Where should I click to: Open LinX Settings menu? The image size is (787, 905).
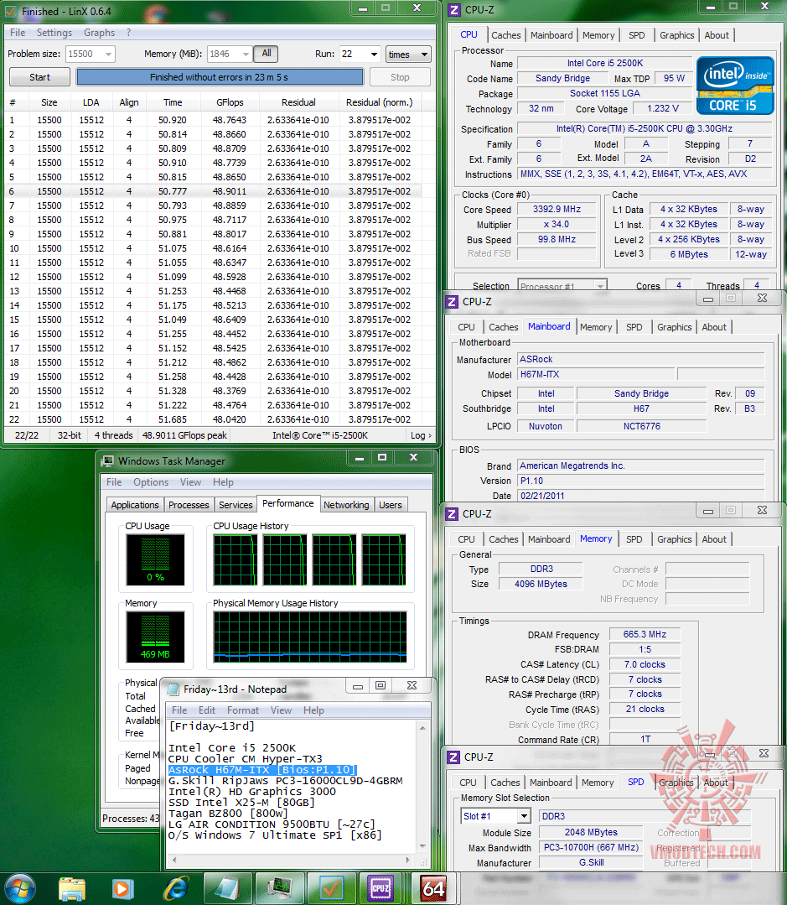click(x=54, y=33)
